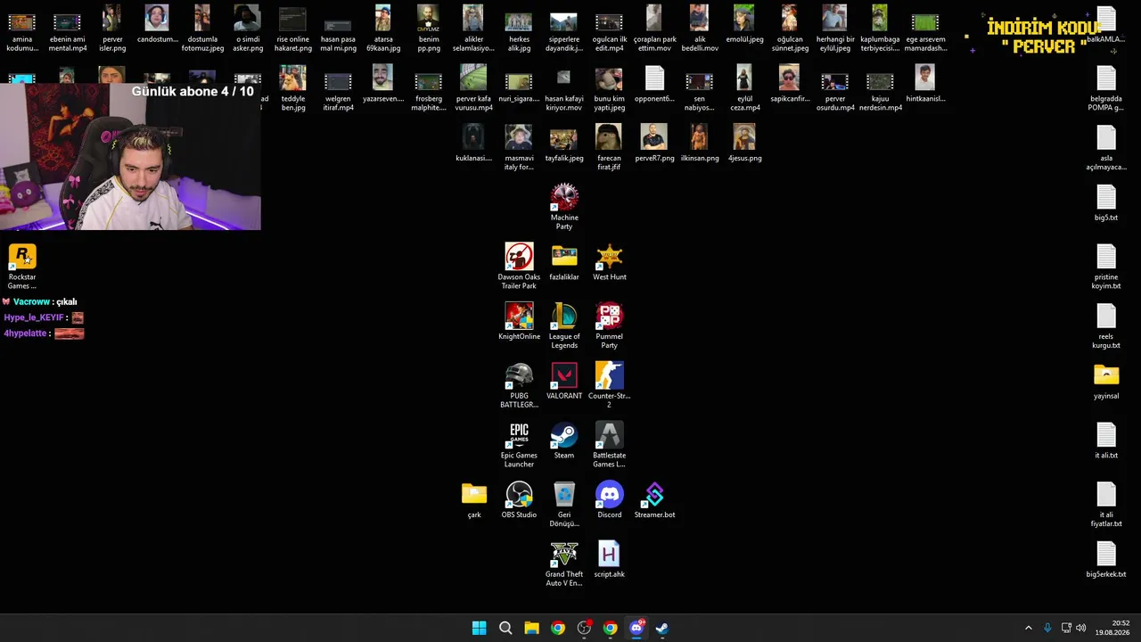
Task: Open File Explorer from the taskbar
Action: point(531,628)
